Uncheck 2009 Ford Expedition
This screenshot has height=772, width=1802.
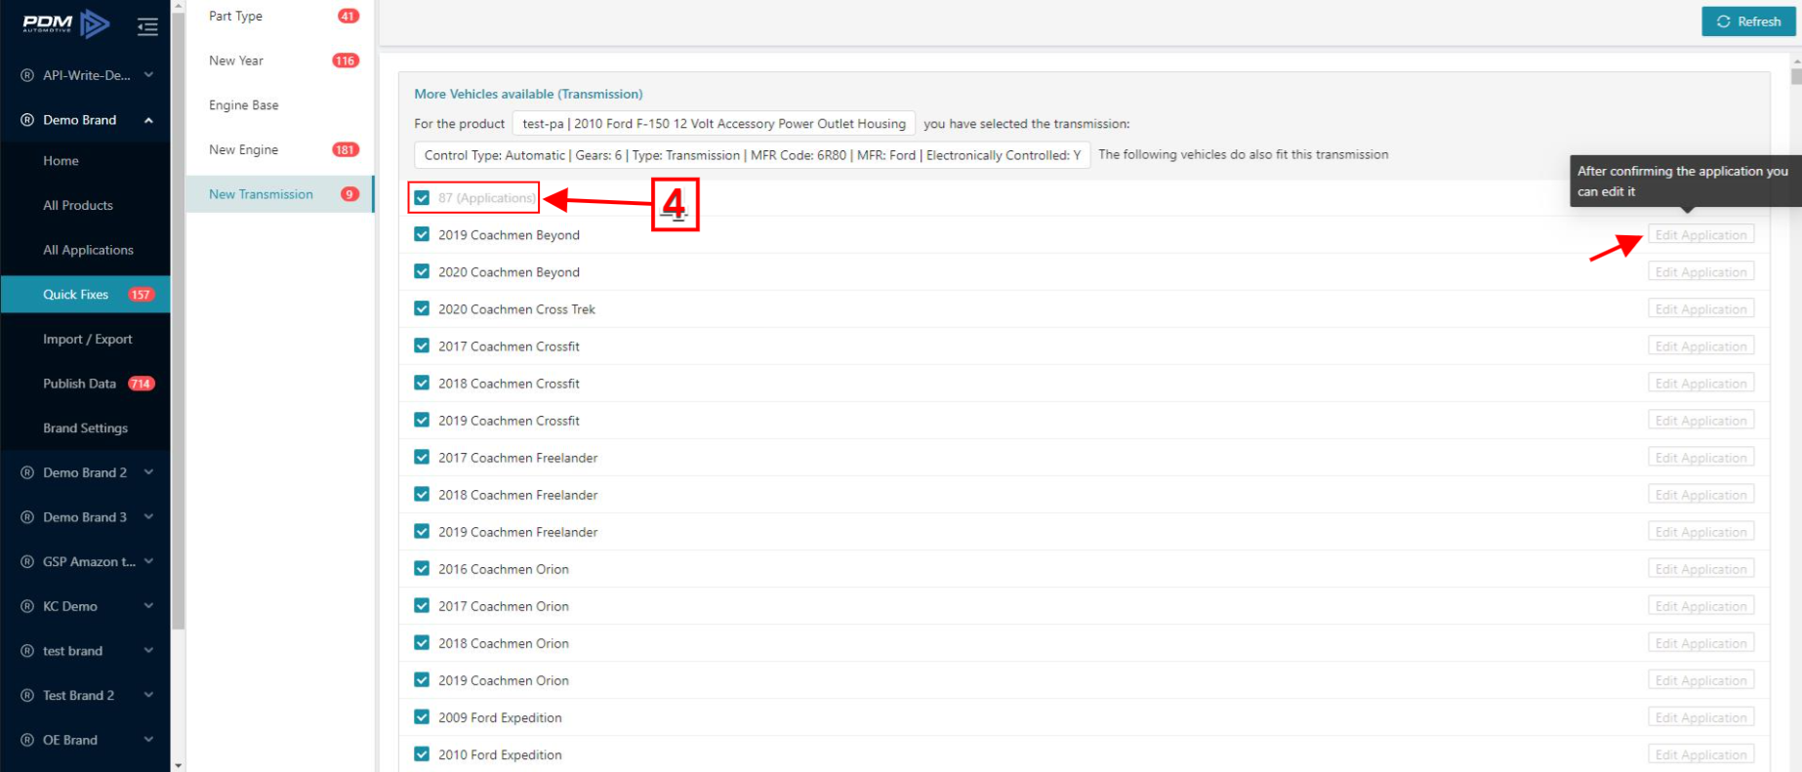coord(422,716)
